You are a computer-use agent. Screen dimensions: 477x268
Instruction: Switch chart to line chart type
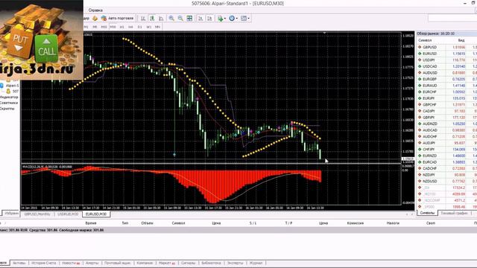(x=161, y=18)
